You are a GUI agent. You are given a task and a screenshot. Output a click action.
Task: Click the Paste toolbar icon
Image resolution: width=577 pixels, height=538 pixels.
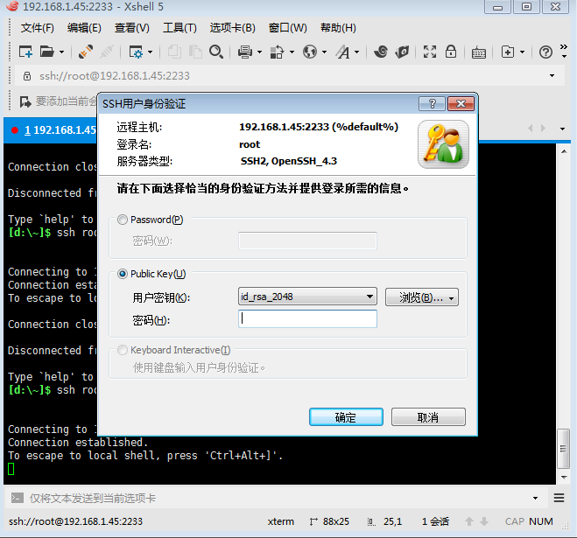195,52
